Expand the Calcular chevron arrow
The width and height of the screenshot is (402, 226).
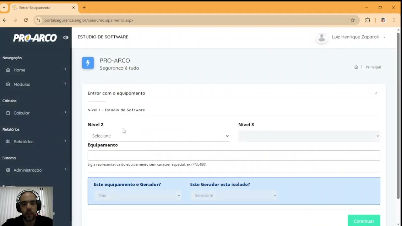click(x=65, y=112)
